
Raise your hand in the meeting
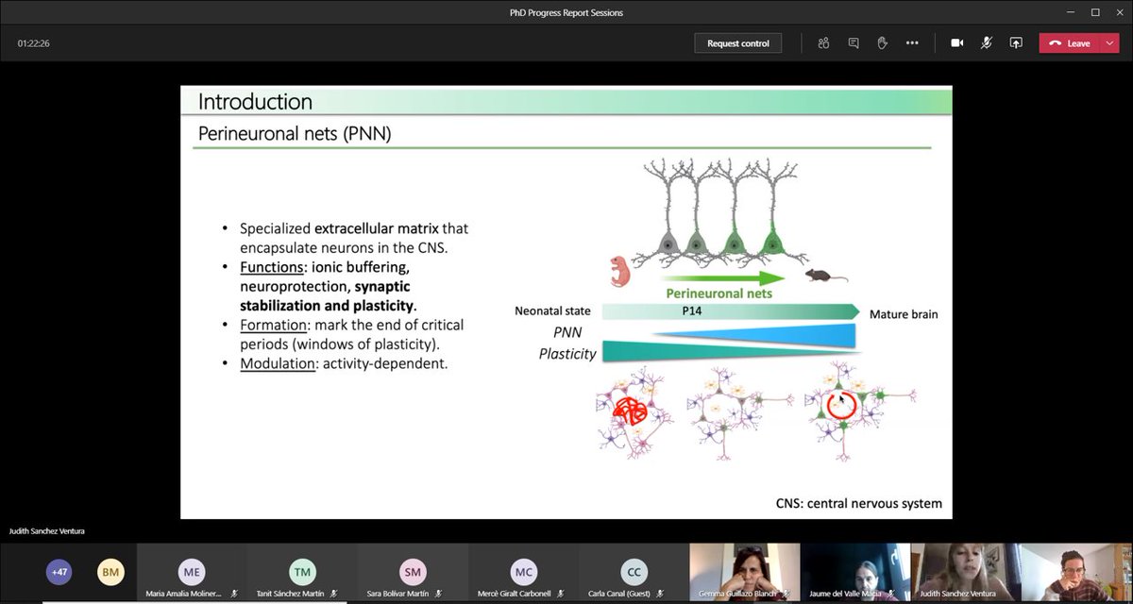(x=883, y=43)
